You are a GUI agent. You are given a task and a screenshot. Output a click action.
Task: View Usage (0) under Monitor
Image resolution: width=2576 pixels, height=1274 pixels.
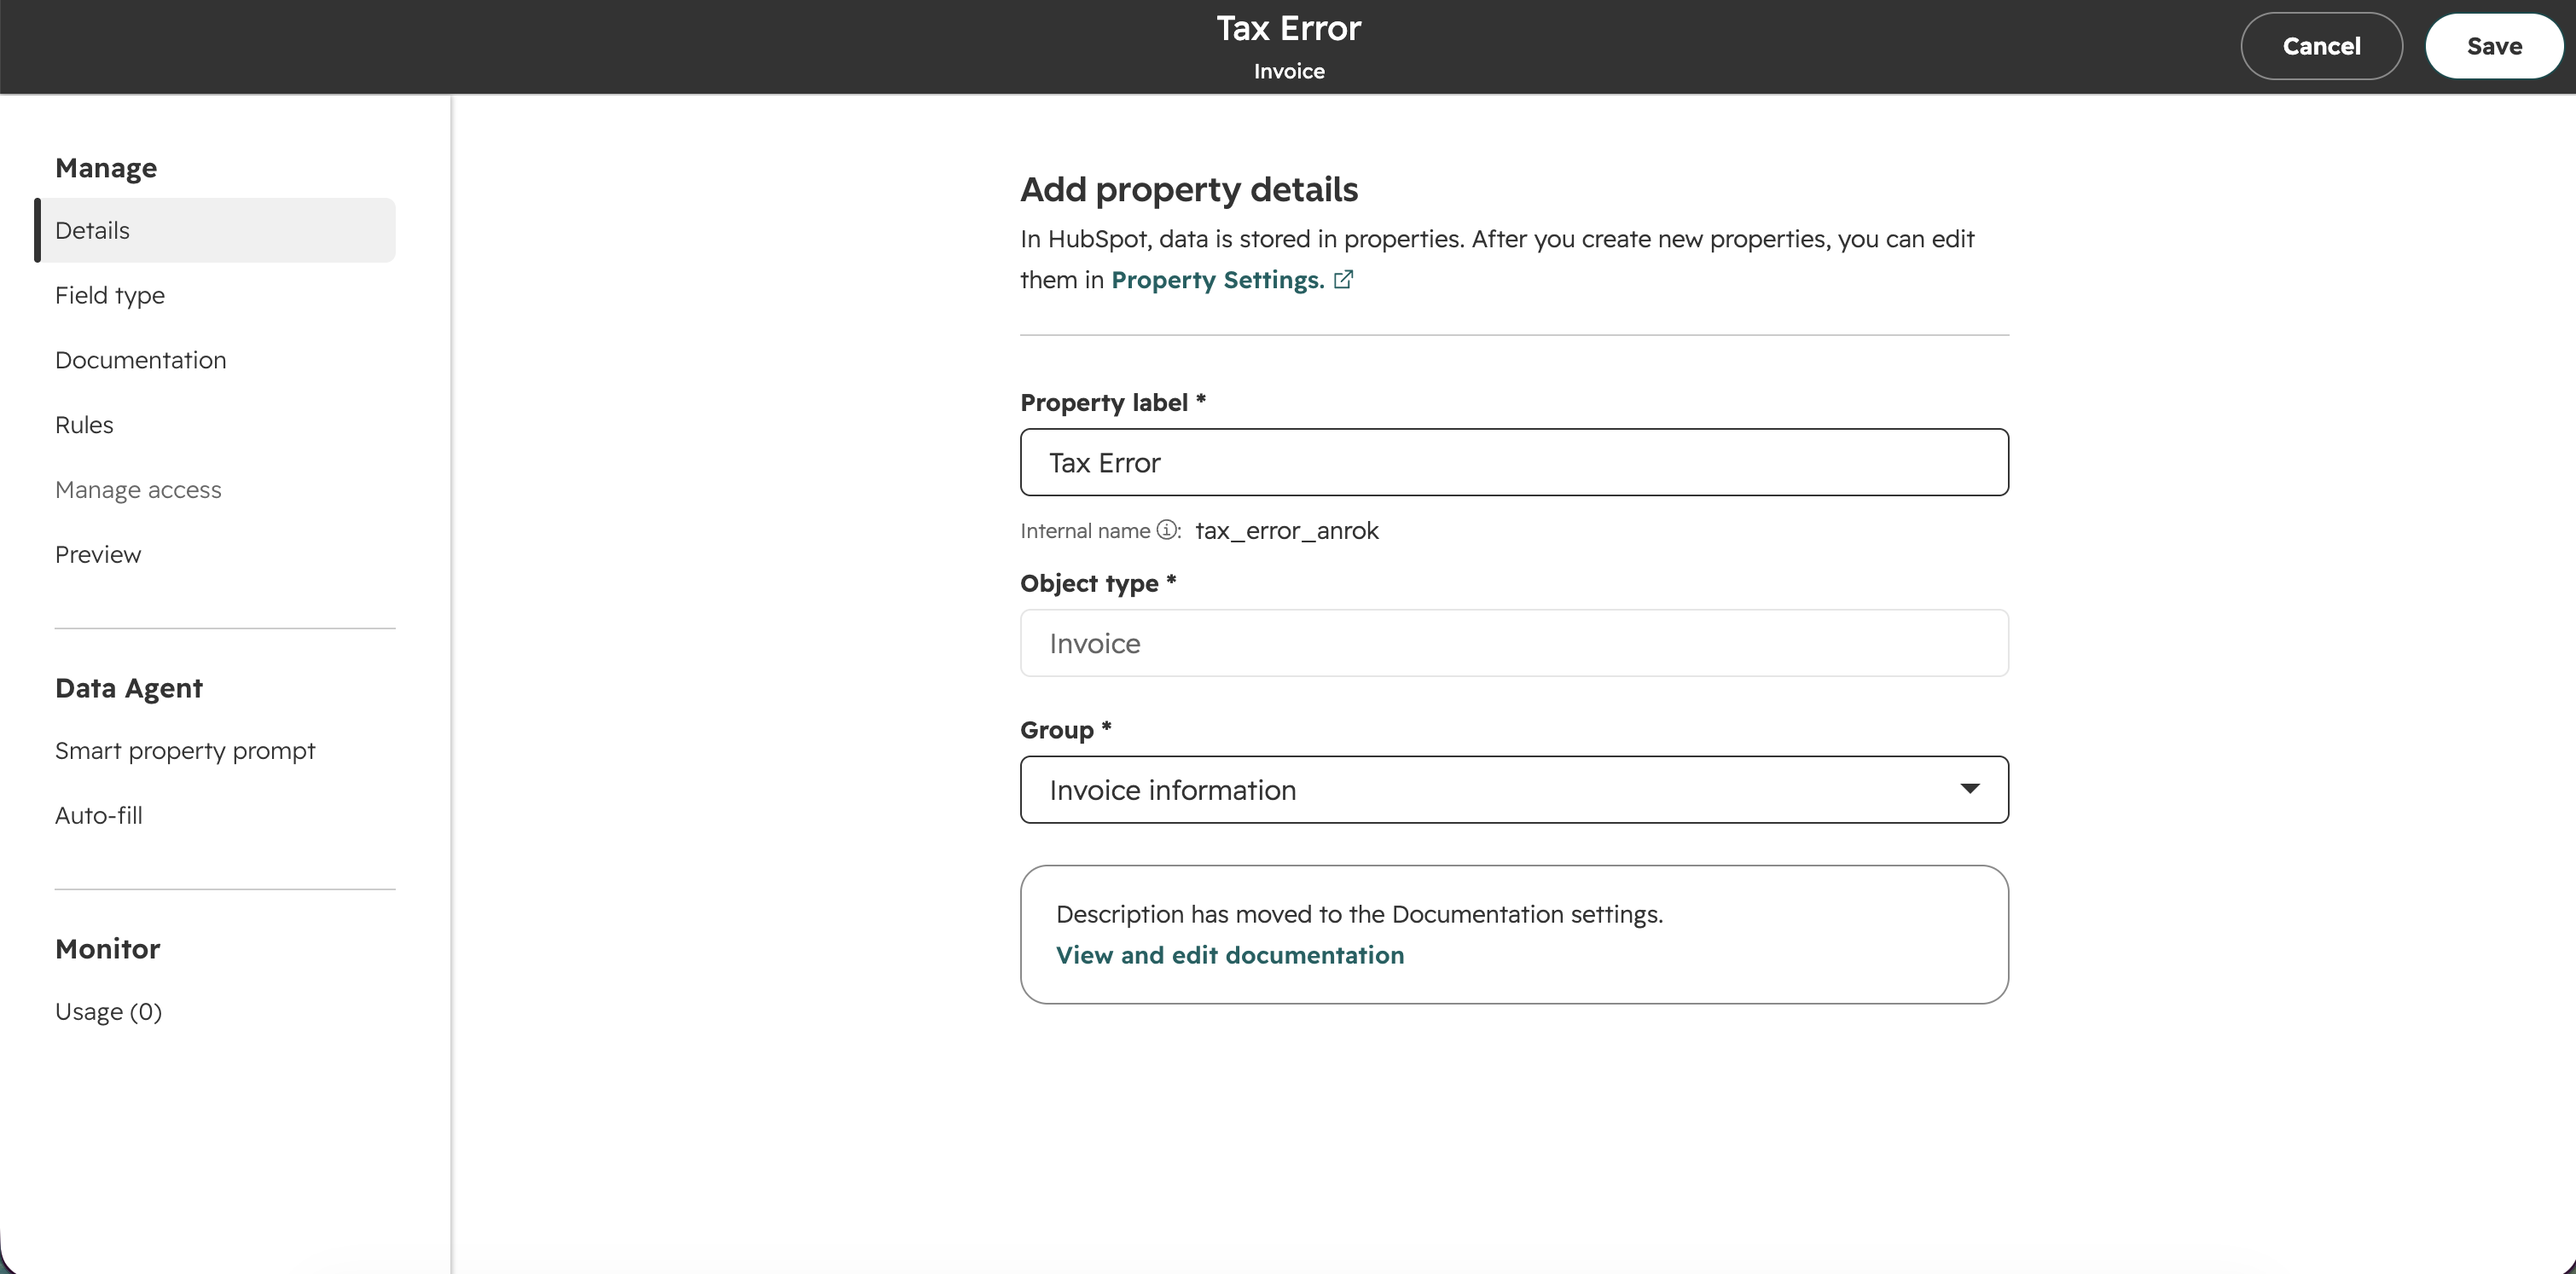point(108,1012)
